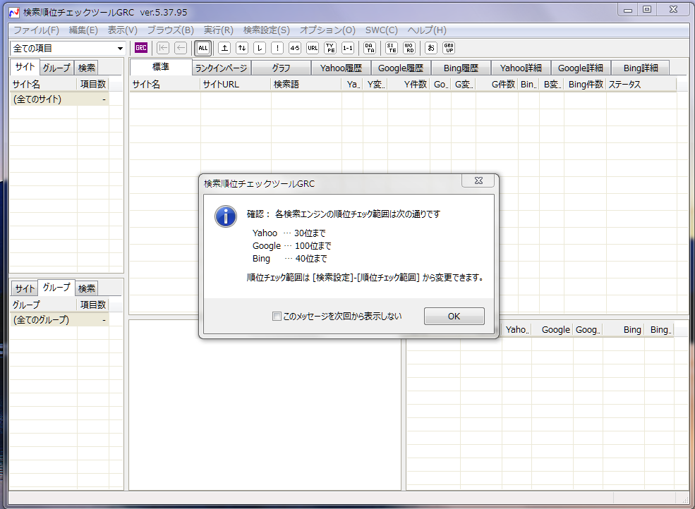
Task: Select サイト tab in upper left panel
Action: [25, 67]
